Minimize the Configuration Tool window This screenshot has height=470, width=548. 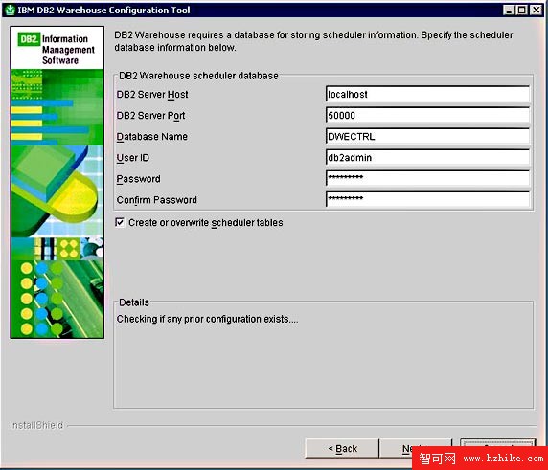[x=509, y=10]
